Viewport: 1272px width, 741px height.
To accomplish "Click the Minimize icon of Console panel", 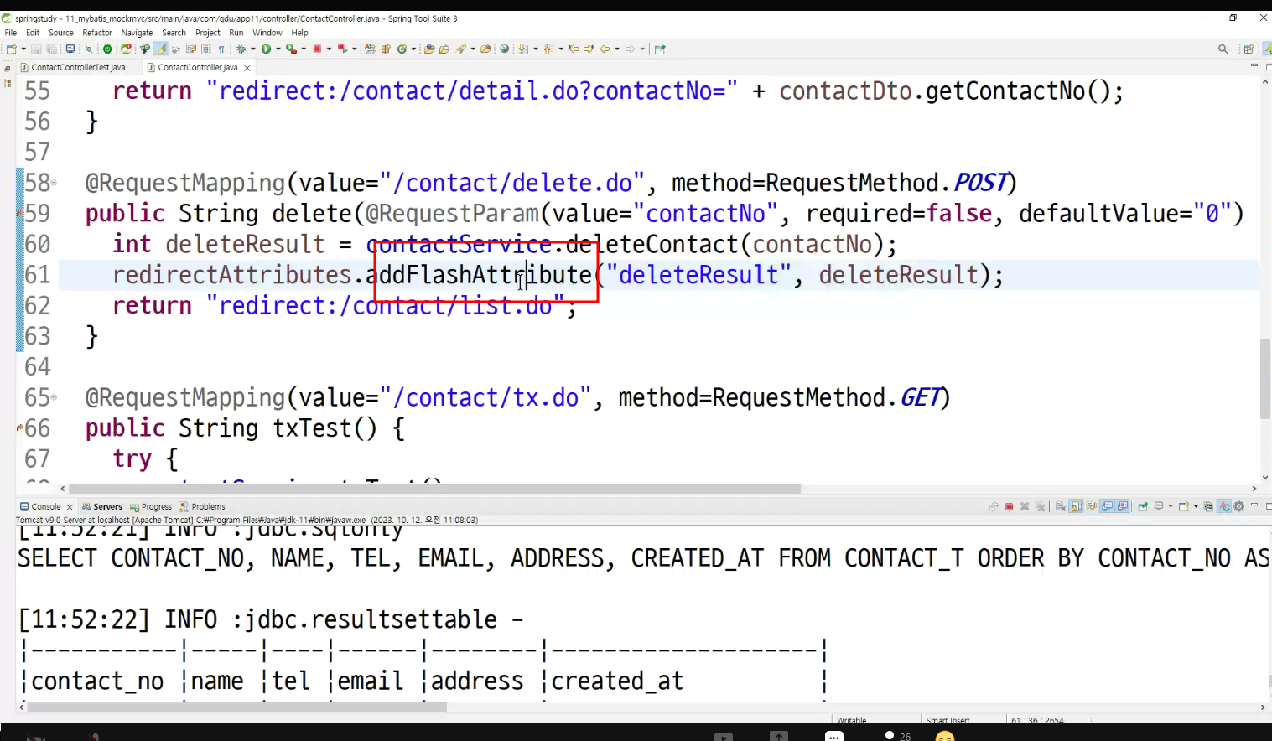I will pos(1254,505).
